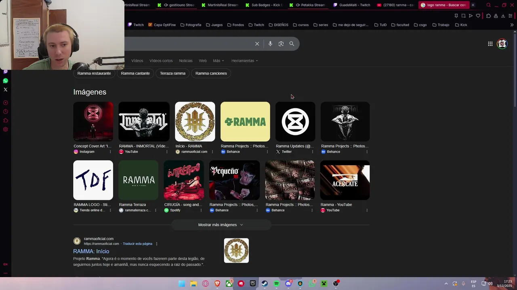This screenshot has width=517, height=290.
Task: Expand the Más search filter dropdown
Action: pyautogui.click(x=219, y=61)
